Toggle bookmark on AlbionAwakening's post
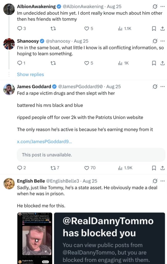 click(154, 29)
